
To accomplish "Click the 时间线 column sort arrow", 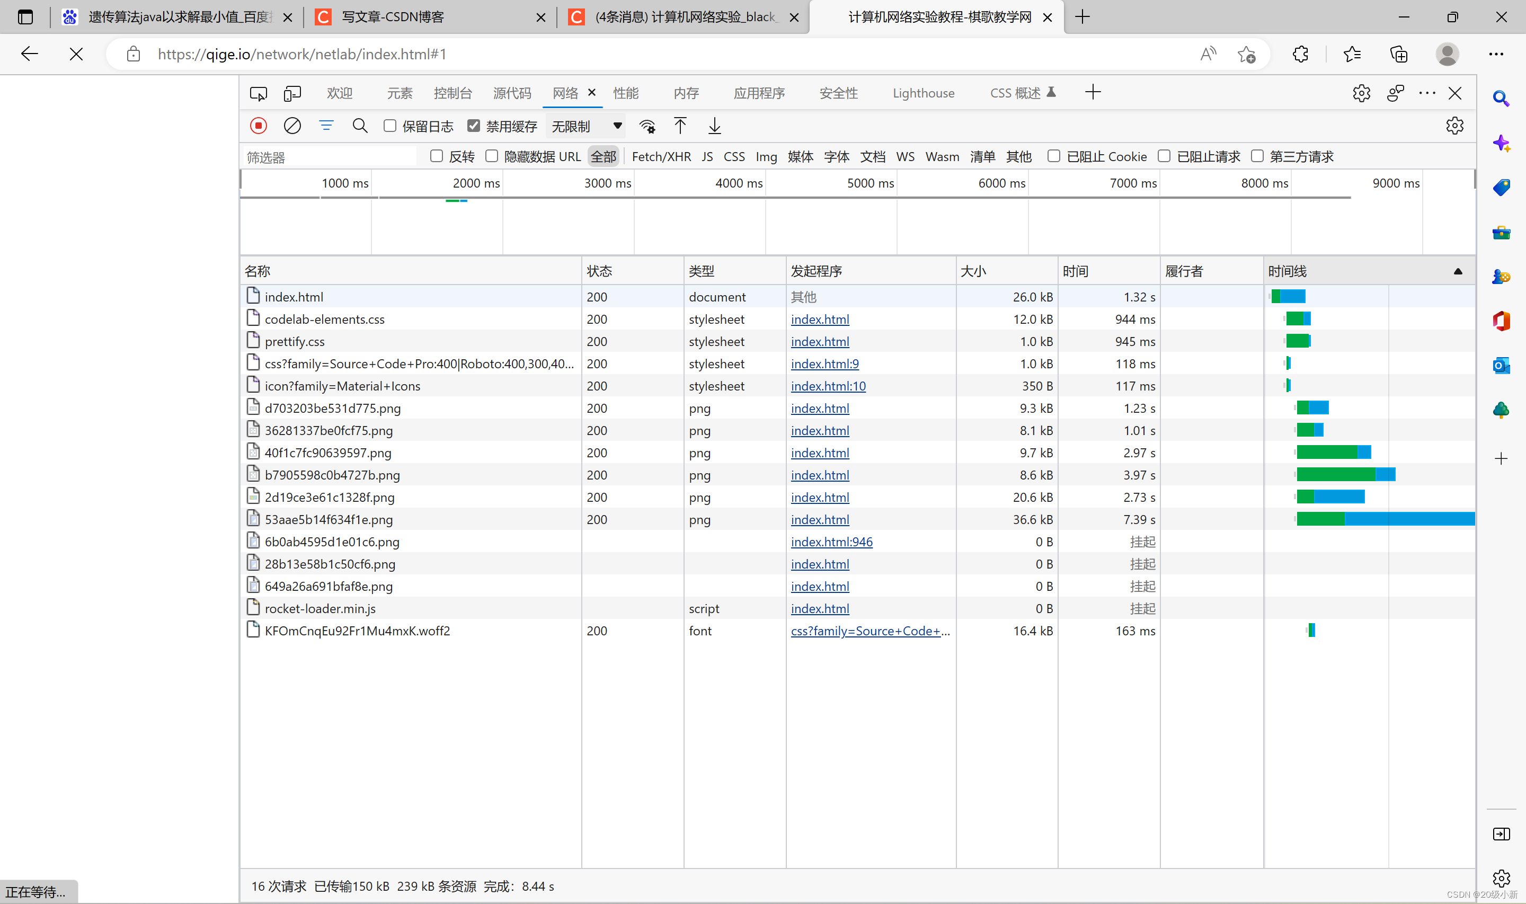I will [1458, 271].
